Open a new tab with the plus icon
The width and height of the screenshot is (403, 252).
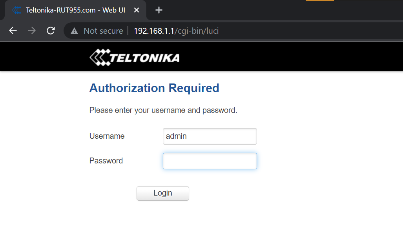click(x=159, y=10)
